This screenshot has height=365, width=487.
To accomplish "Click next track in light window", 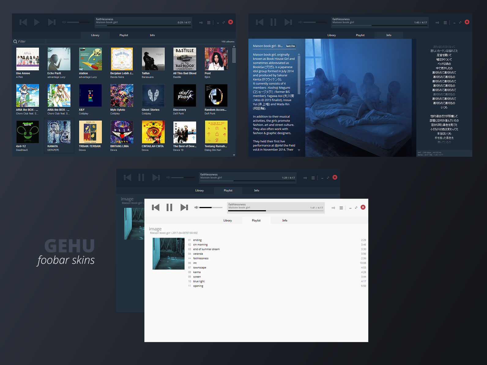I will (x=184, y=208).
